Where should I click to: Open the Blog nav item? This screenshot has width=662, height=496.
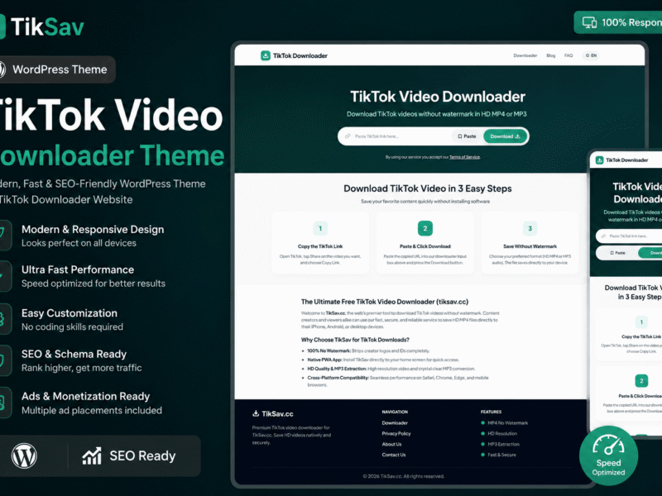[x=551, y=55]
